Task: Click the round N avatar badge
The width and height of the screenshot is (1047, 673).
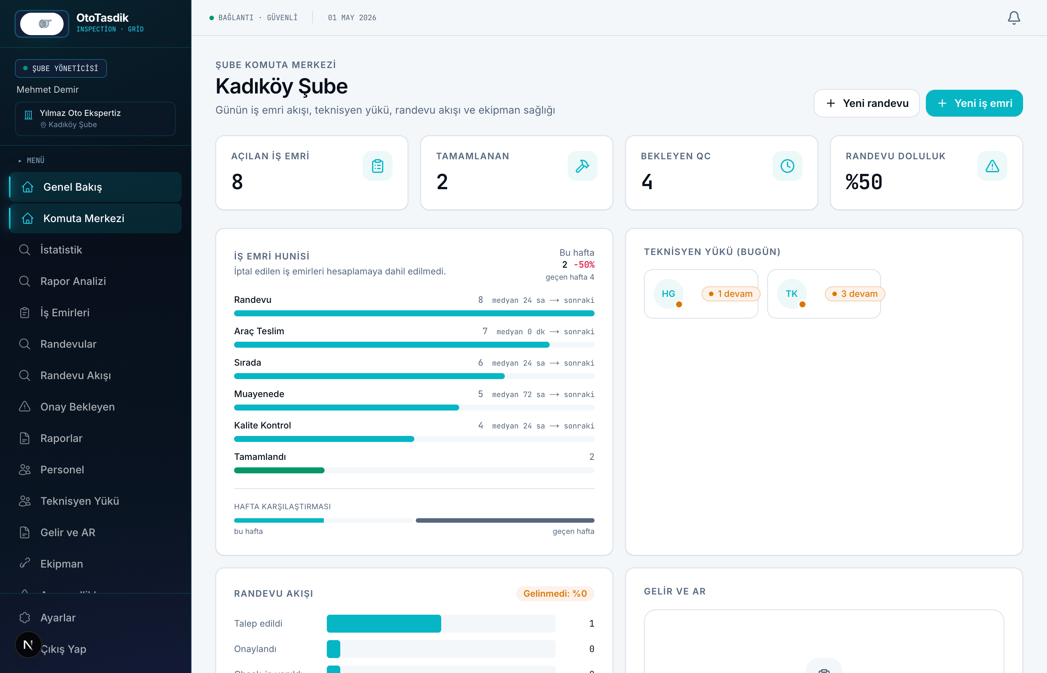Action: pyautogui.click(x=28, y=645)
